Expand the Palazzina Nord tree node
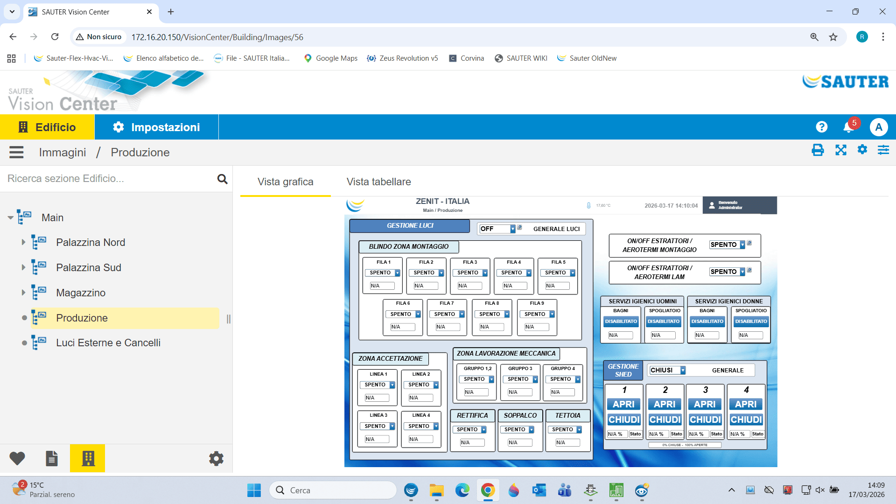 click(23, 242)
